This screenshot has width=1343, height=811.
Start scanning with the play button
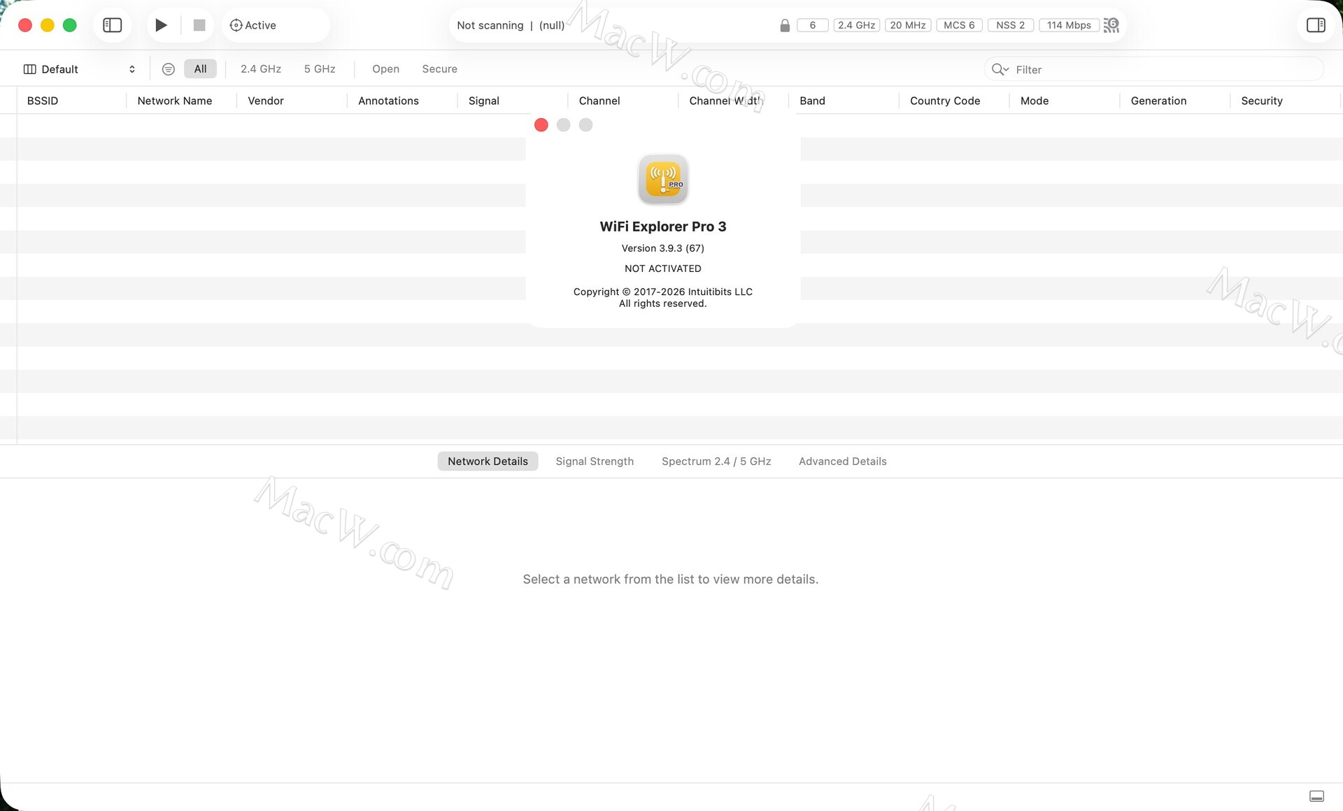point(161,25)
